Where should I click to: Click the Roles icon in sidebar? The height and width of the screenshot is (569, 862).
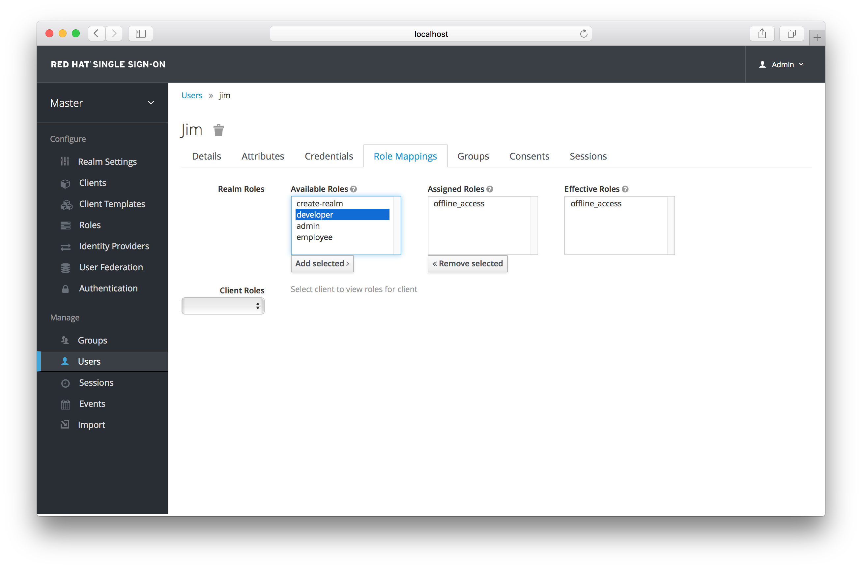(x=65, y=225)
